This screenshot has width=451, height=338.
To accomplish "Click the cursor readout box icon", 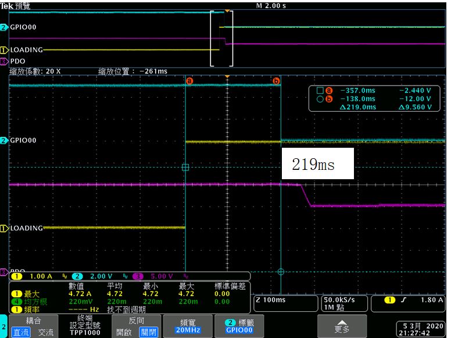I will point(320,91).
